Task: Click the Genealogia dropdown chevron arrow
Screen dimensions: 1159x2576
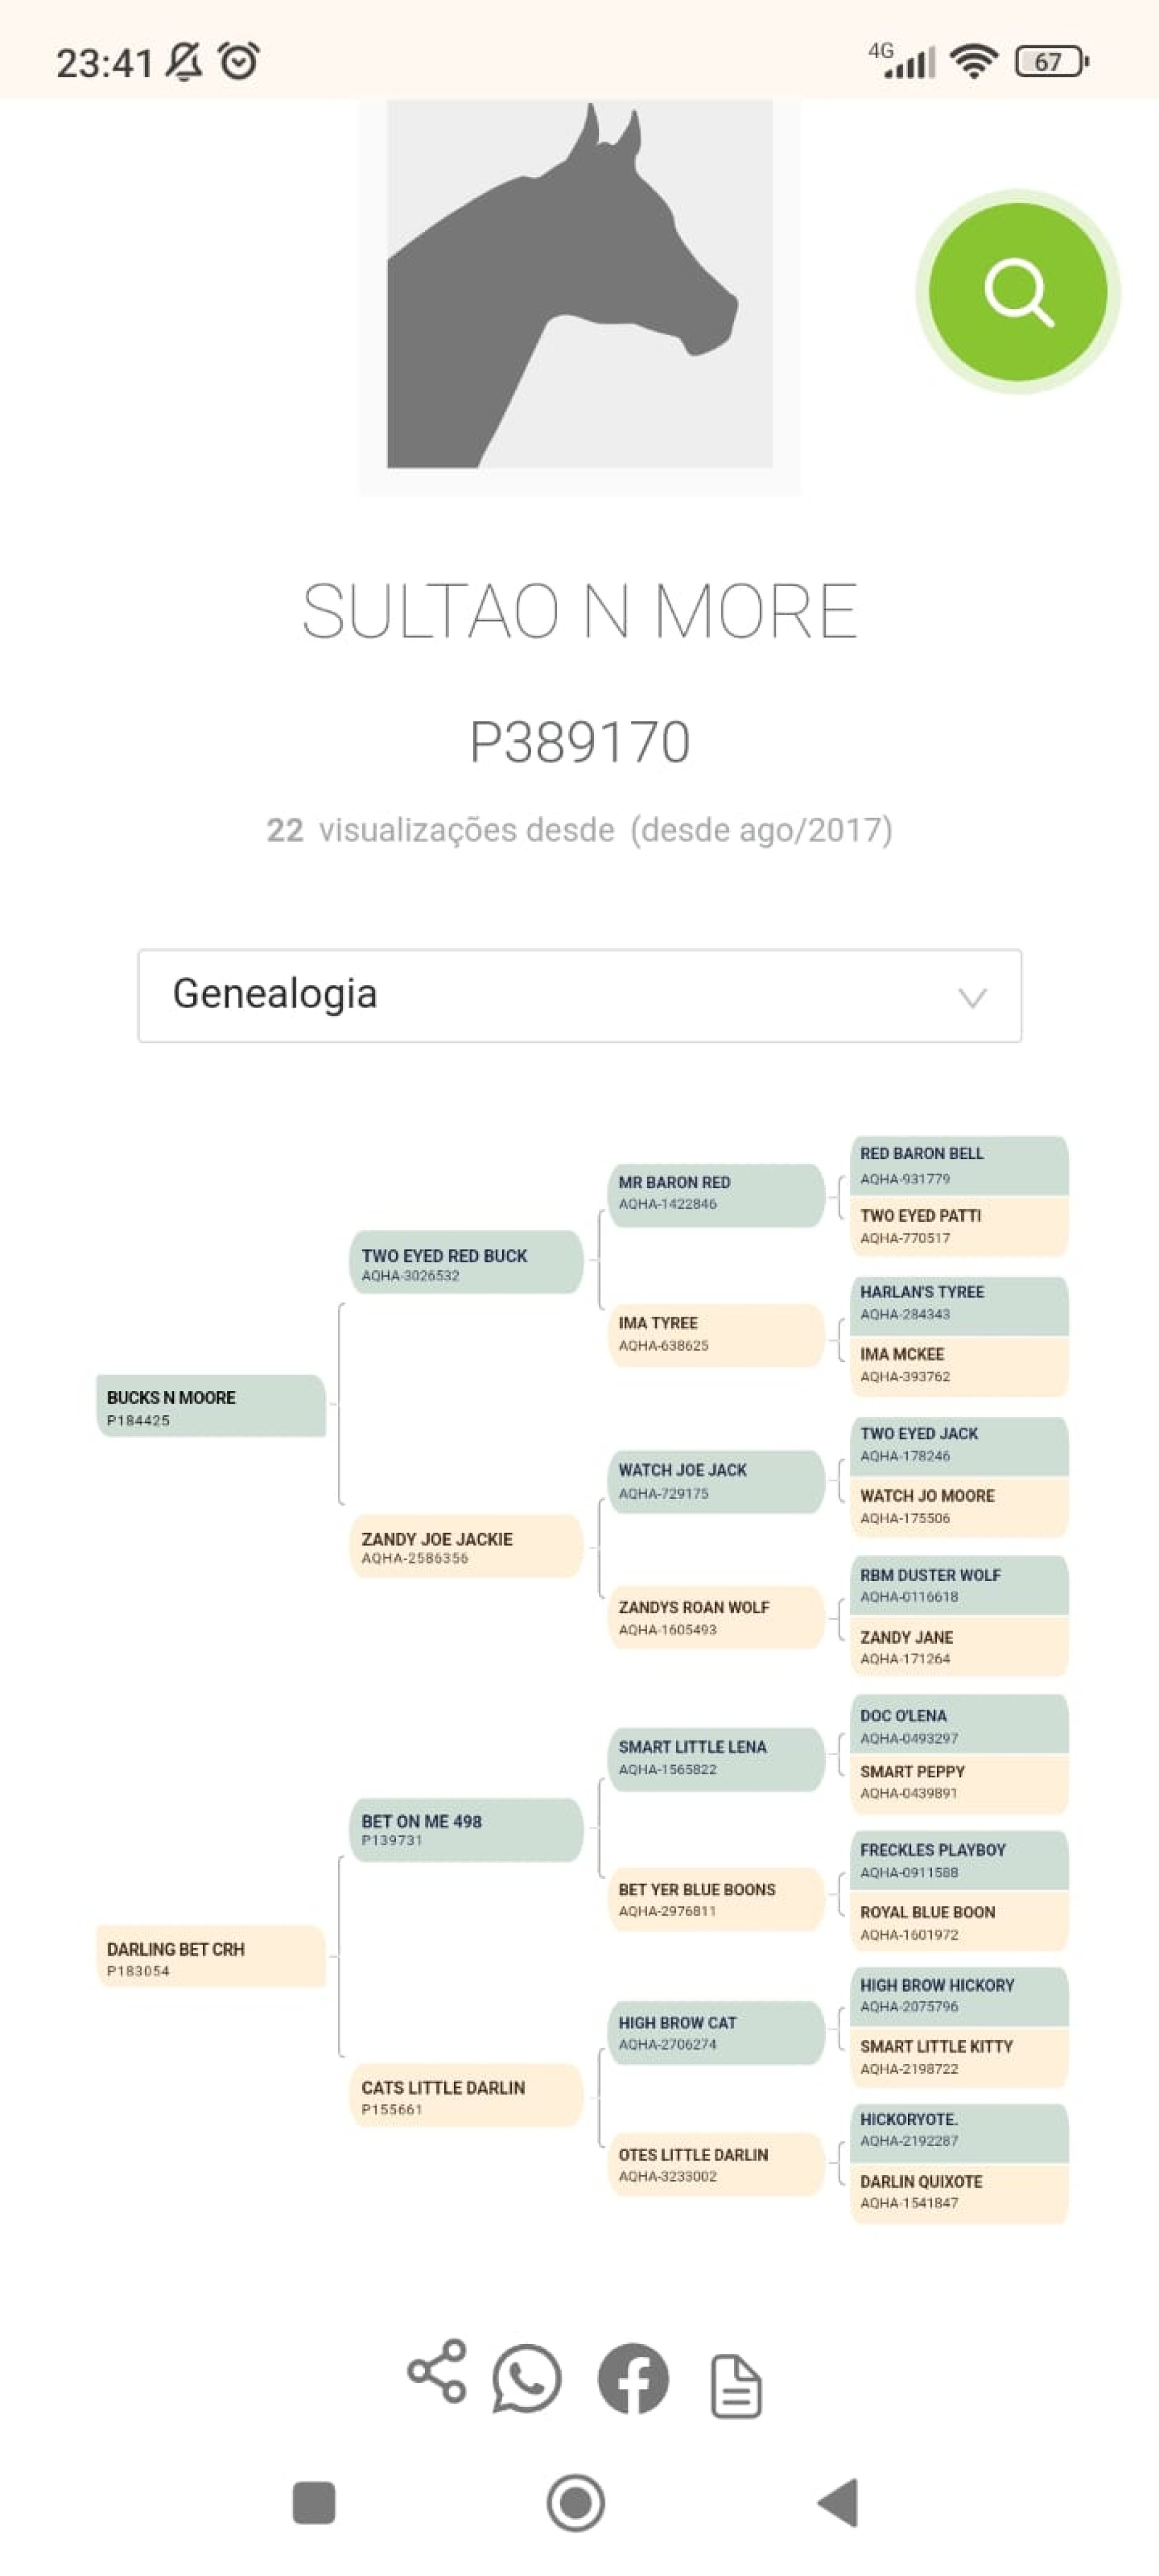Action: pos(972,997)
